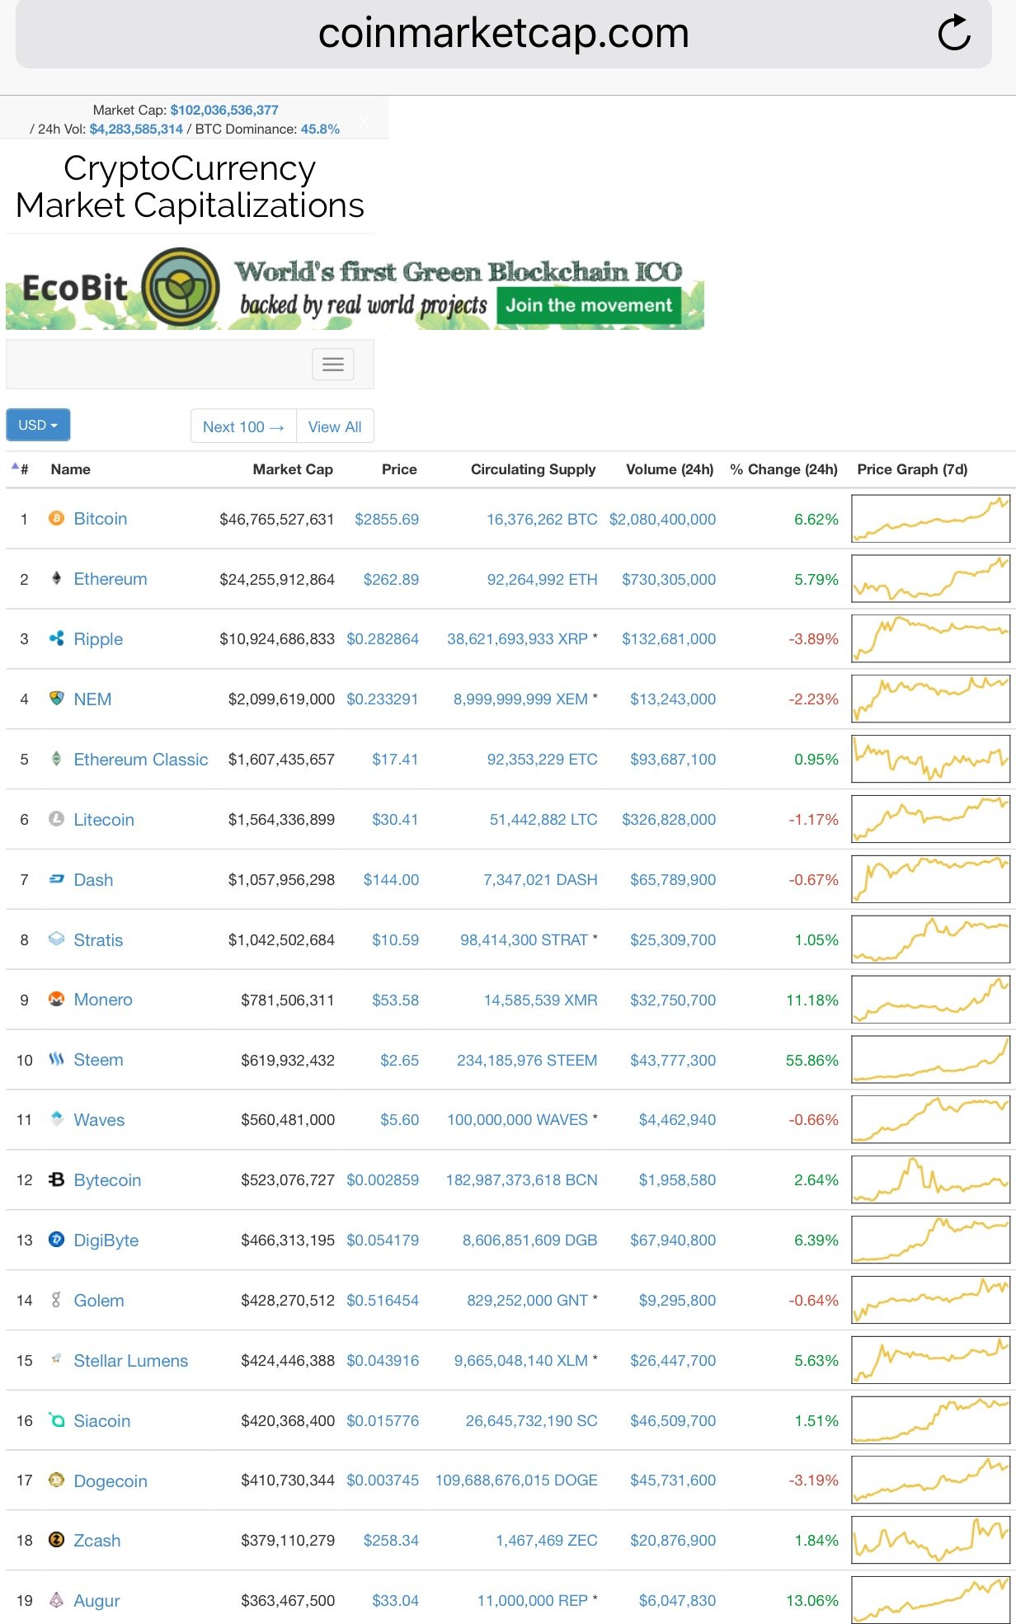Open Steem 7d price graph
The width and height of the screenshot is (1016, 1624).
930,1059
